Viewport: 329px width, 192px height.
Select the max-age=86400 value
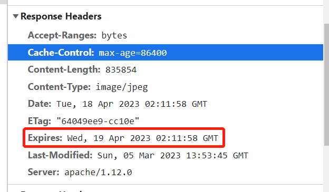(x=133, y=53)
